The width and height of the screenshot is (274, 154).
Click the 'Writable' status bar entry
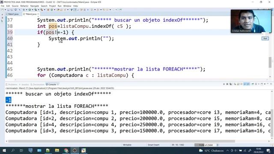pyautogui.click(x=127, y=145)
